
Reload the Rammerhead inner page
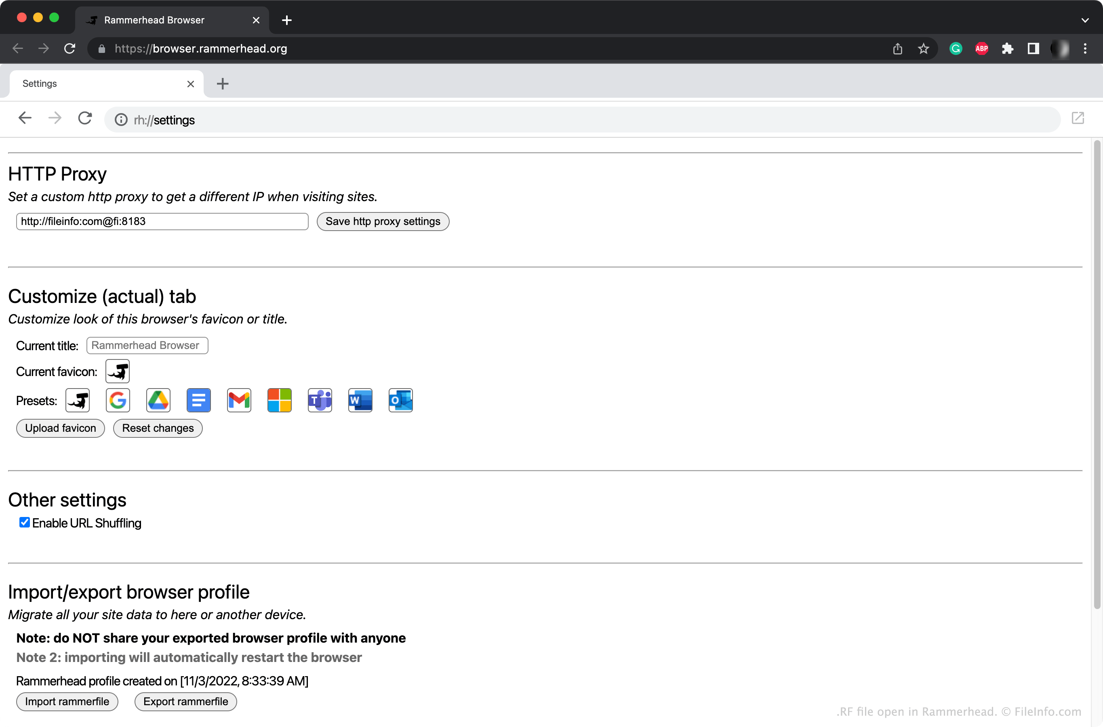coord(85,119)
